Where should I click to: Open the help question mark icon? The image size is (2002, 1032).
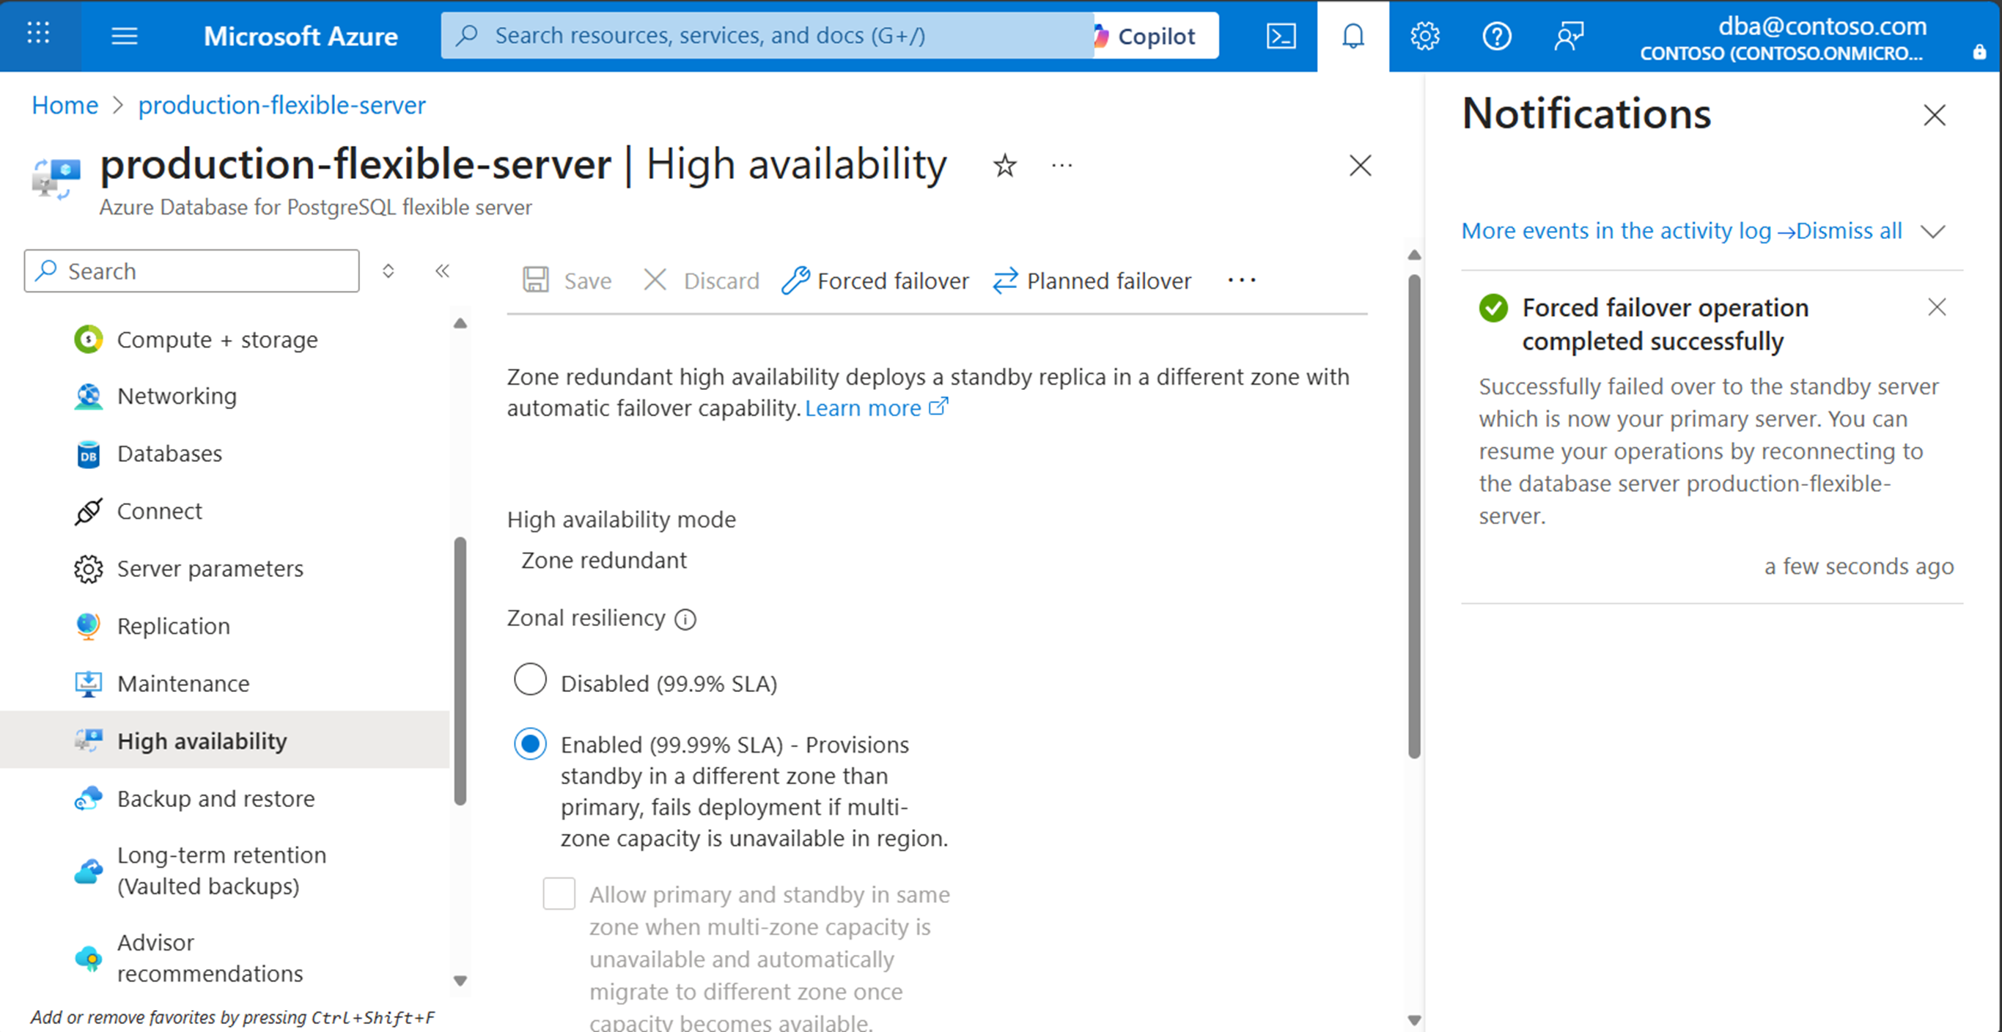click(x=1496, y=36)
